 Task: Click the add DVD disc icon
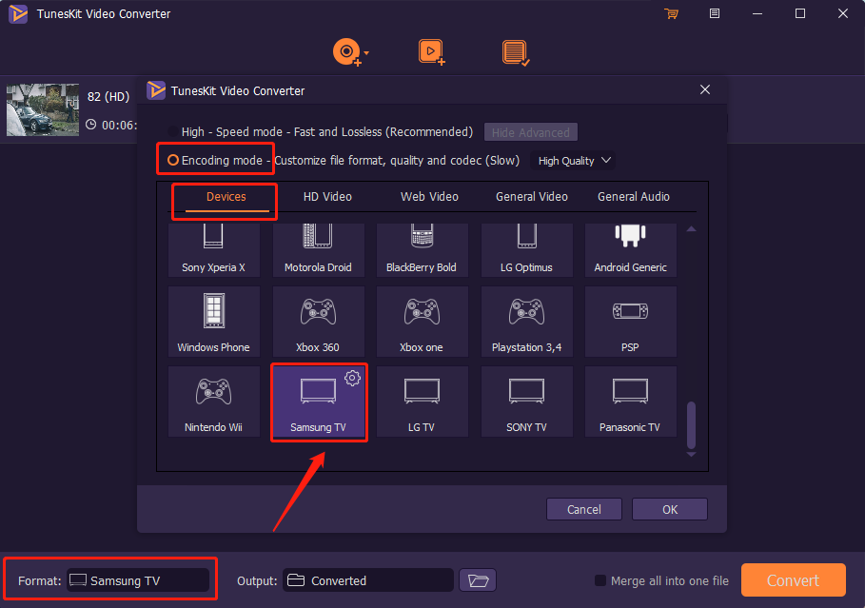(346, 52)
